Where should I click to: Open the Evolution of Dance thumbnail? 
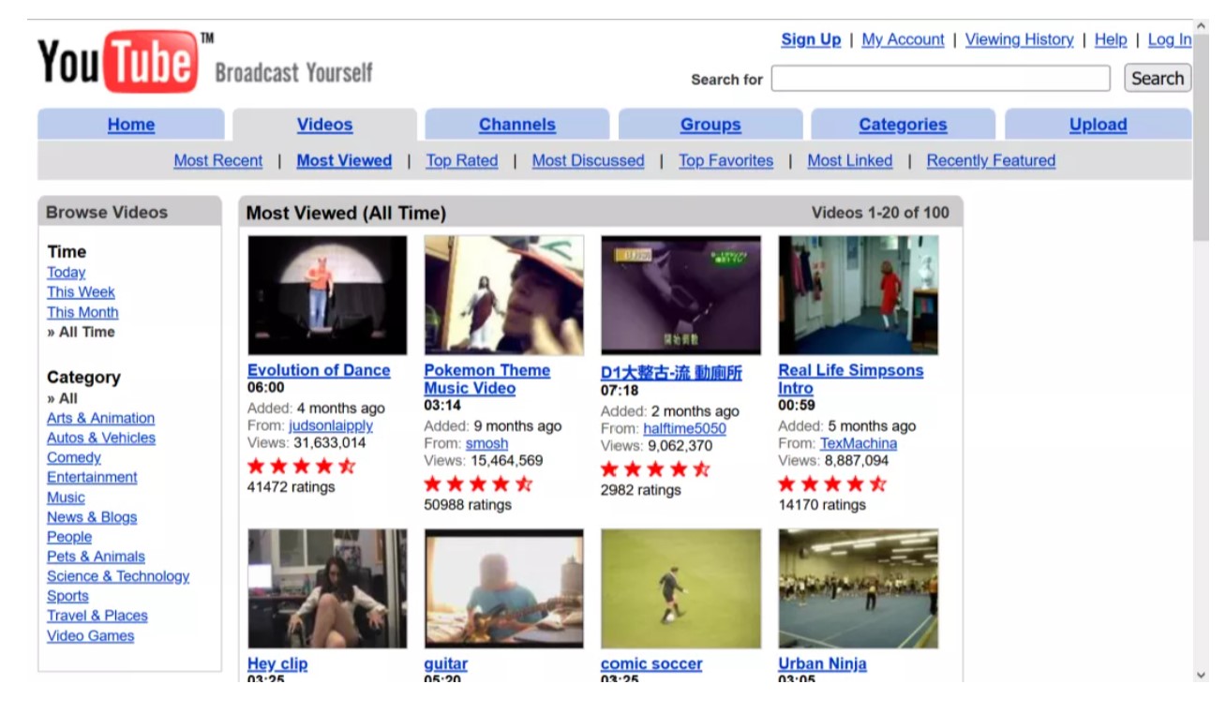(327, 295)
